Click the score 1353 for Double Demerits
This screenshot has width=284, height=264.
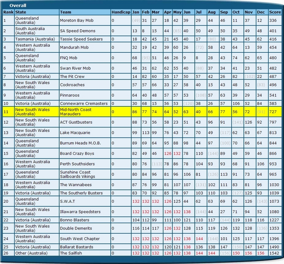pos(274,228)
